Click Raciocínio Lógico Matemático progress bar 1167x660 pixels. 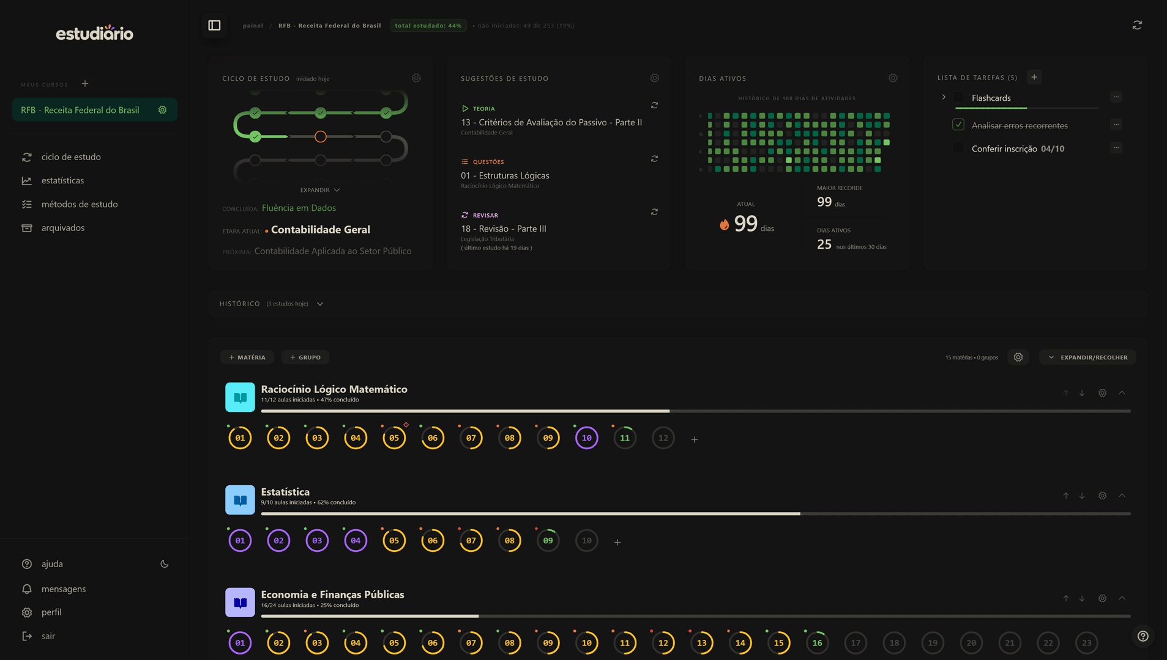pos(696,411)
